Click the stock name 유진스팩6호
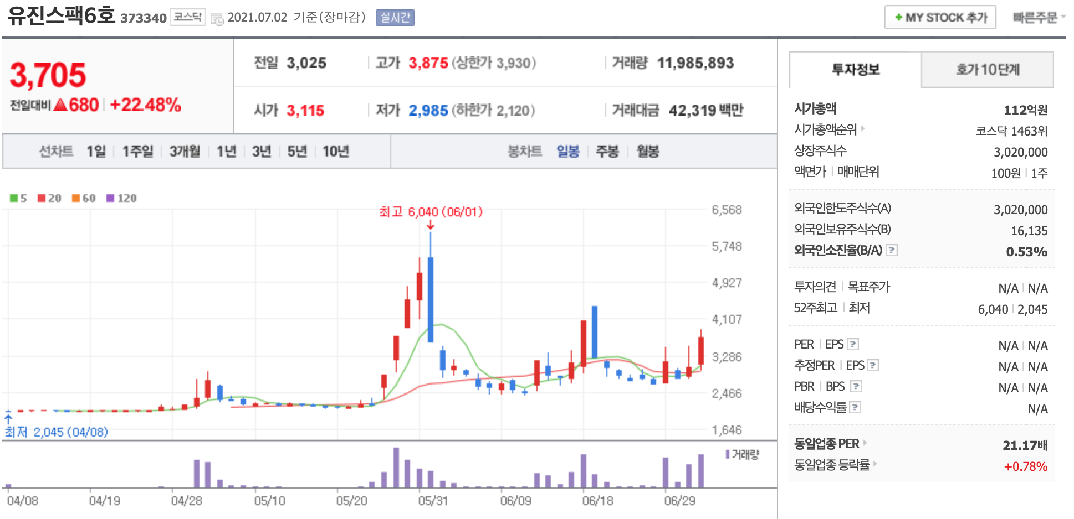This screenshot has height=519, width=1074. tap(61, 15)
